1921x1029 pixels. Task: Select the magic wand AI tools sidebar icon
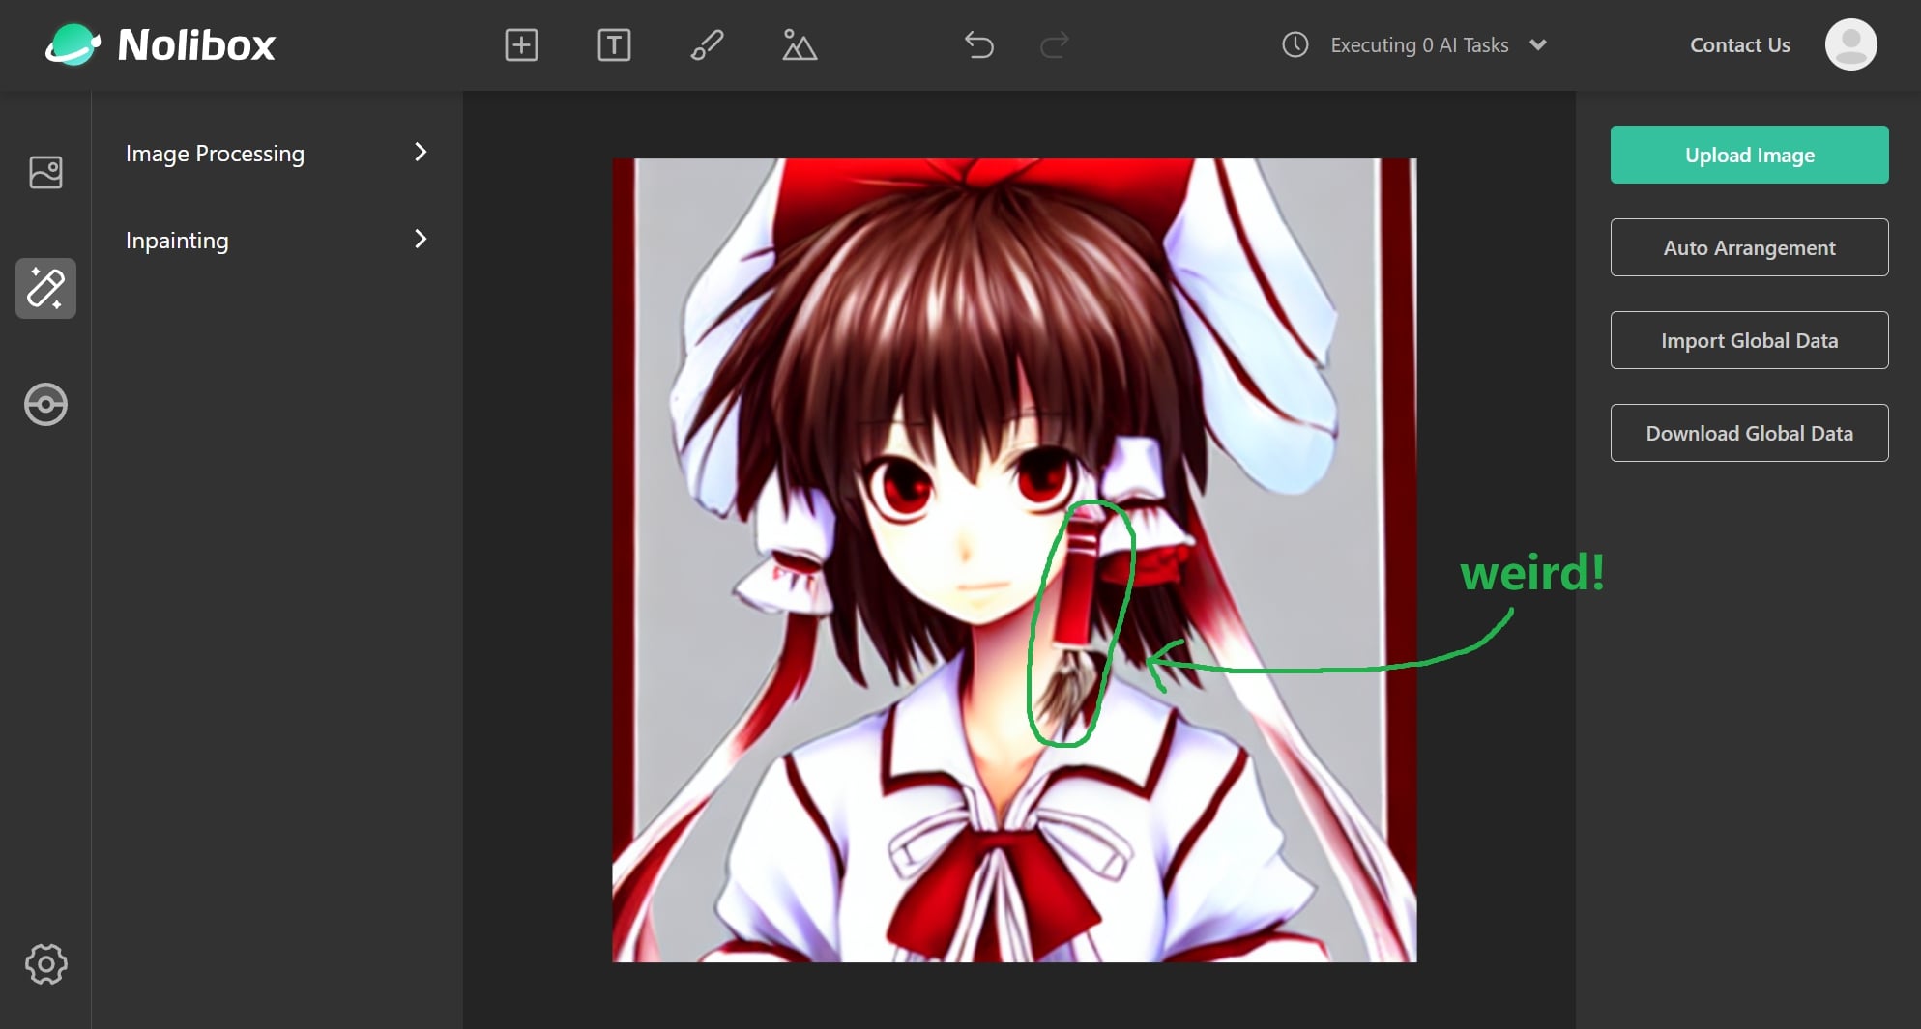point(45,288)
